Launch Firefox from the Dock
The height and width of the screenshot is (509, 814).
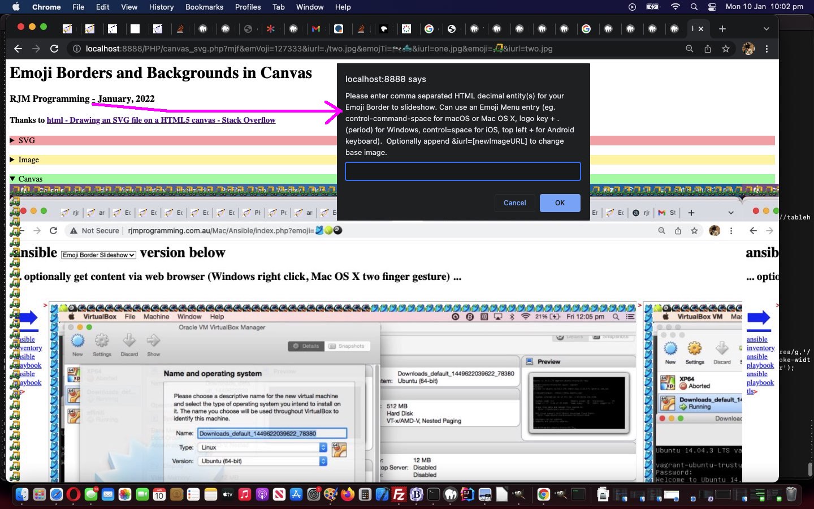coord(347,495)
